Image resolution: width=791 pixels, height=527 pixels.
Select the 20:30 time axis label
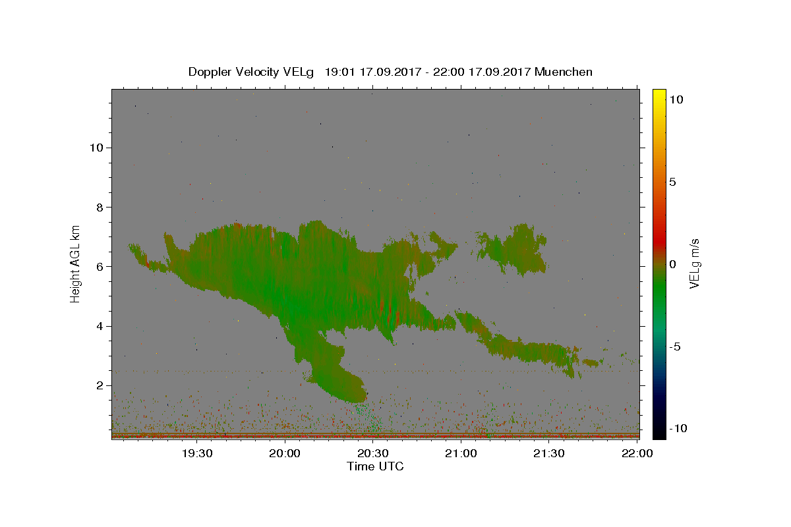pos(373,453)
